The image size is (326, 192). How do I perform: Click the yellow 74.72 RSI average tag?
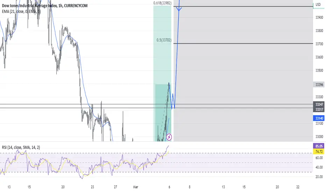319,152
